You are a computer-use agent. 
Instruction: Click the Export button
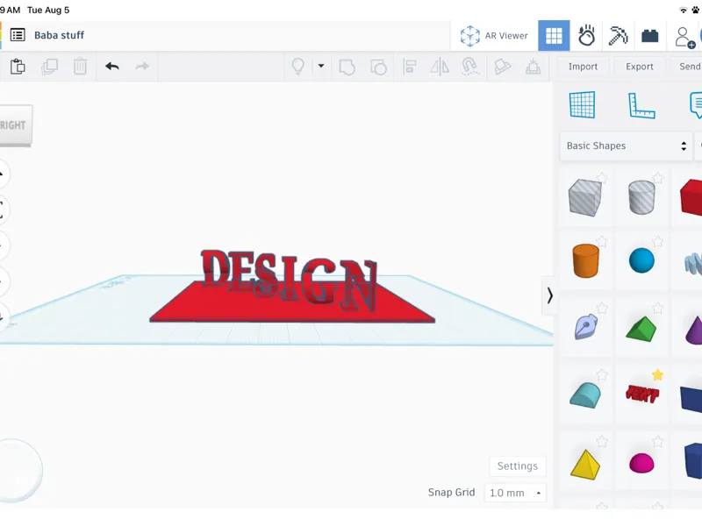tap(640, 67)
